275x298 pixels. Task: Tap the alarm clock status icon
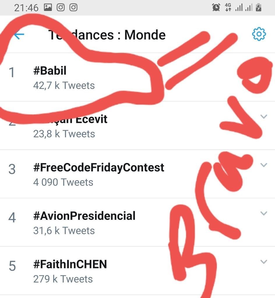216,8
